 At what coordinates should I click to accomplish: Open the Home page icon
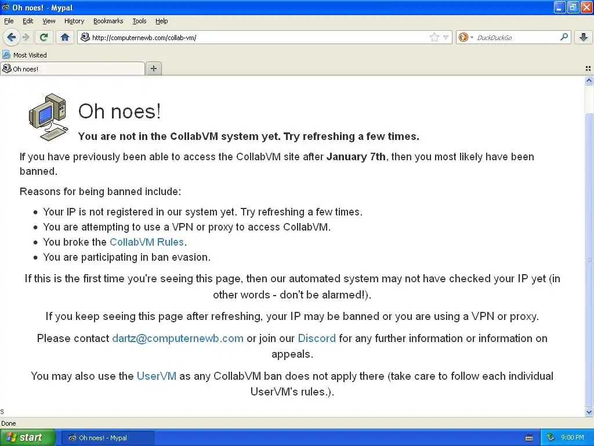coord(65,37)
